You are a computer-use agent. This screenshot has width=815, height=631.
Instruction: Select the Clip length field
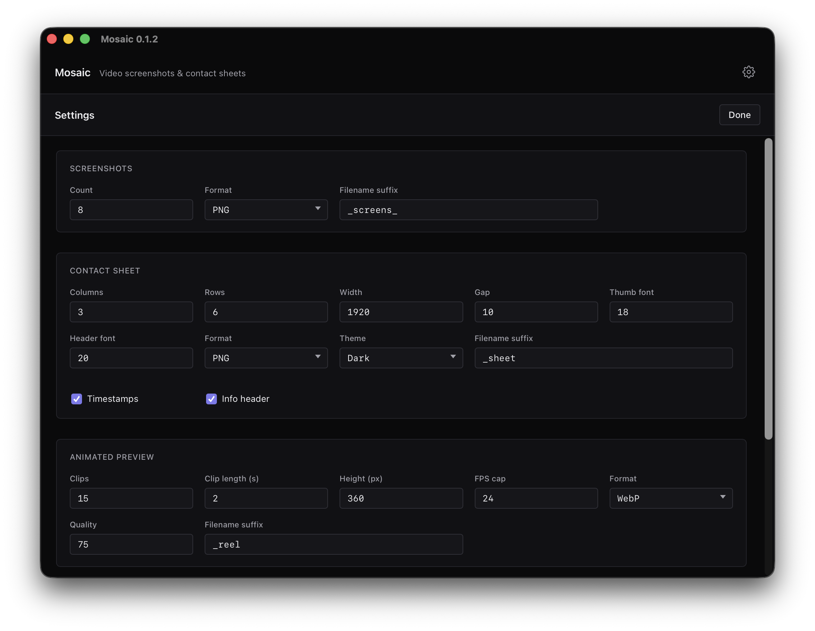point(266,498)
